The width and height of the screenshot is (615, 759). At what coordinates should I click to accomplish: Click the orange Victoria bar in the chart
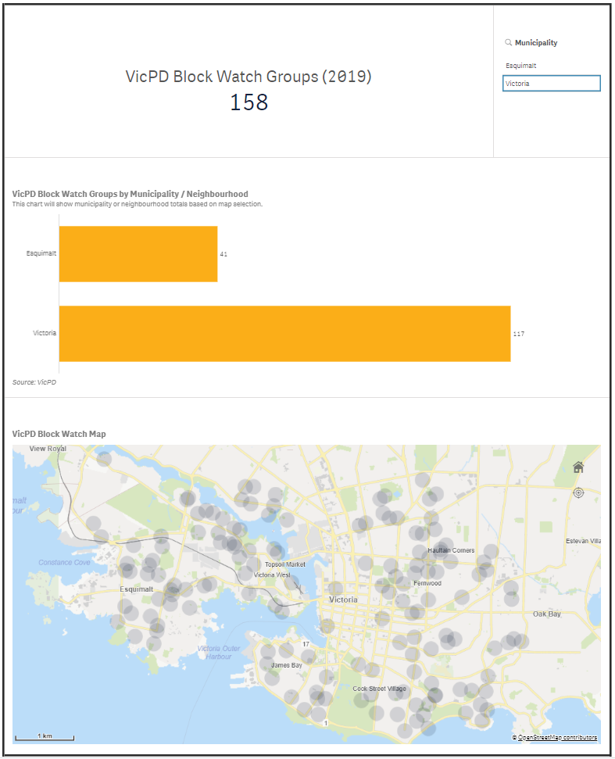[x=284, y=334]
